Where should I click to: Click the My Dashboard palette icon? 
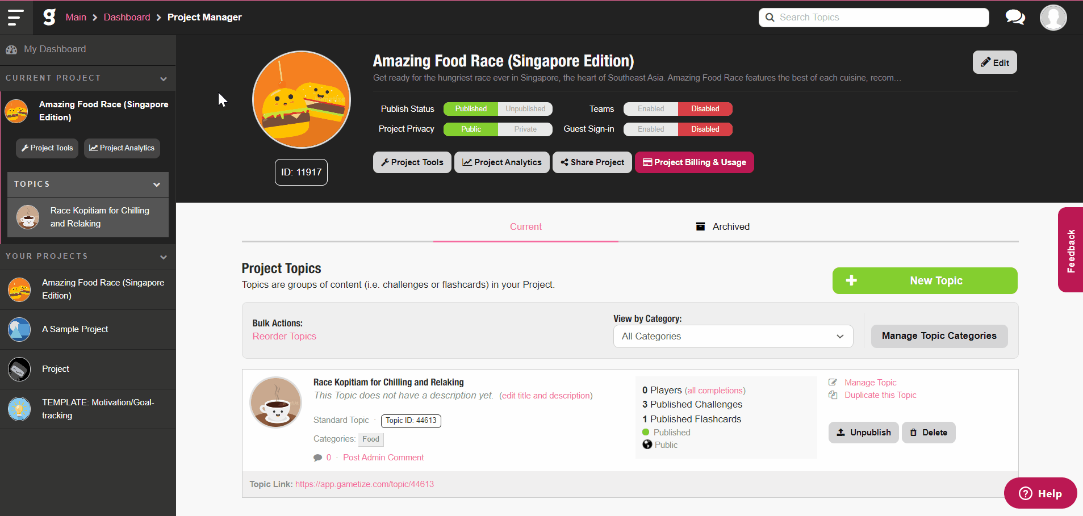pyautogui.click(x=11, y=49)
